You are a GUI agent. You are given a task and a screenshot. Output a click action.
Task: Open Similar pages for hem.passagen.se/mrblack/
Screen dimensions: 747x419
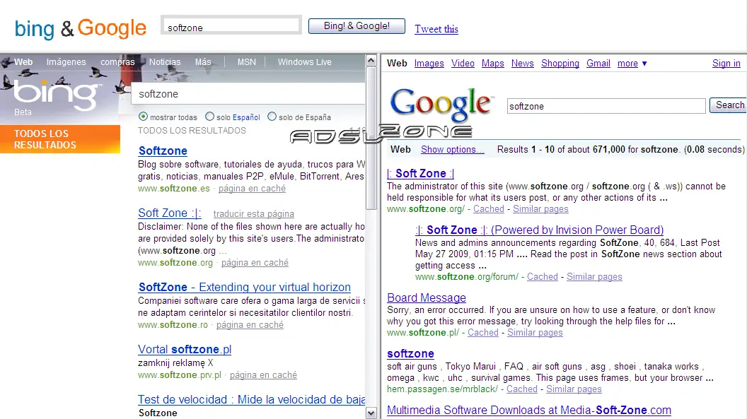[x=574, y=389]
